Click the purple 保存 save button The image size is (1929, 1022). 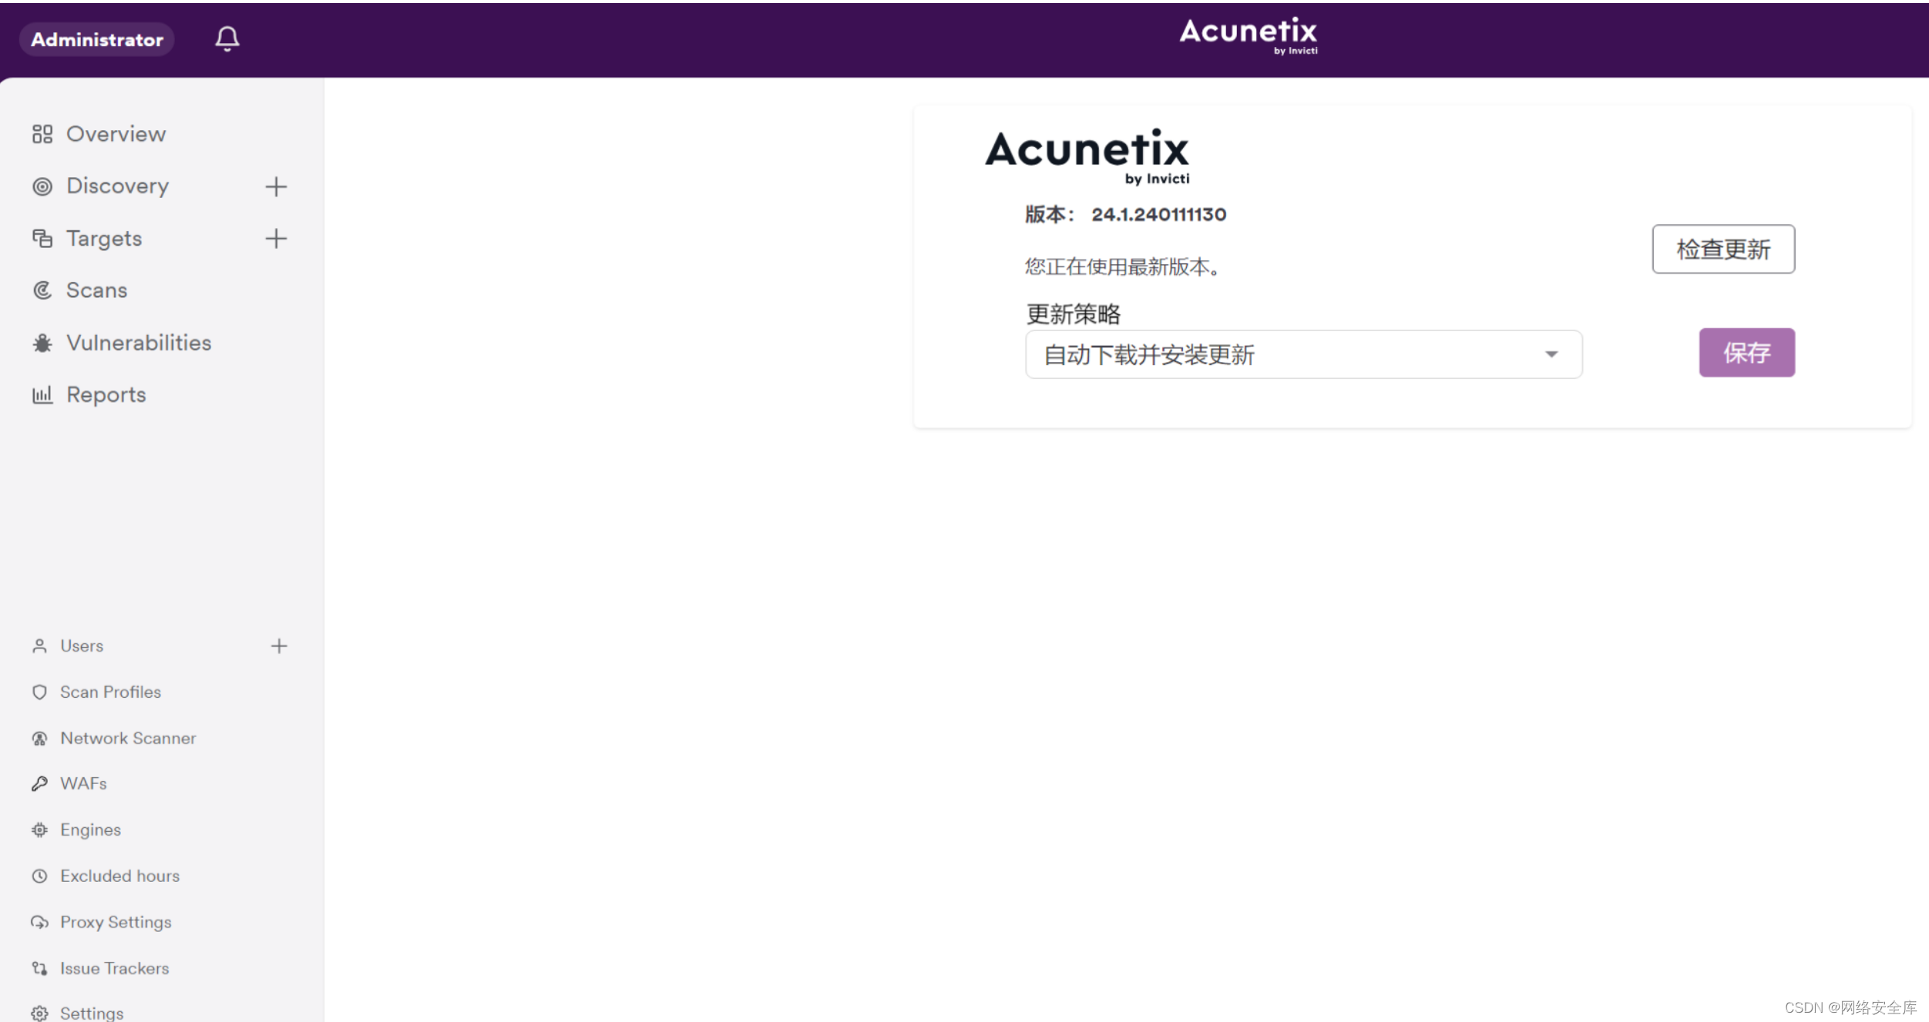pyautogui.click(x=1746, y=353)
